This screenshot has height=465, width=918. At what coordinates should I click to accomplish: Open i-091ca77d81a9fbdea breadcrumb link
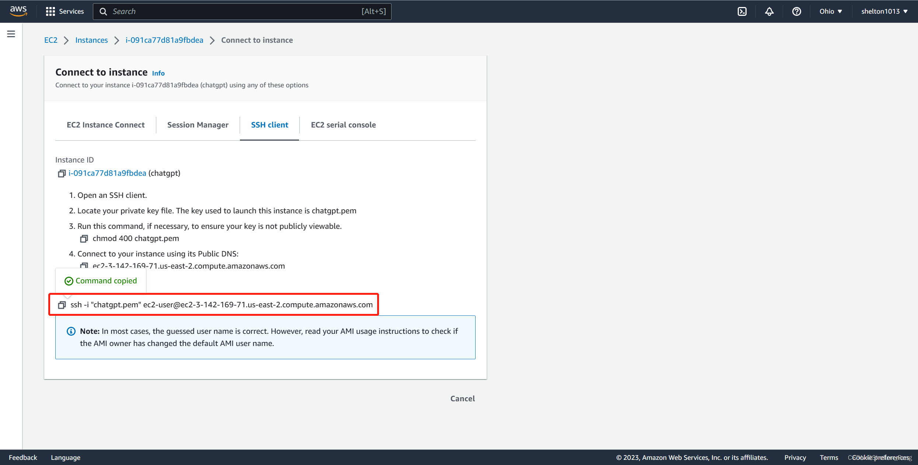pyautogui.click(x=164, y=40)
